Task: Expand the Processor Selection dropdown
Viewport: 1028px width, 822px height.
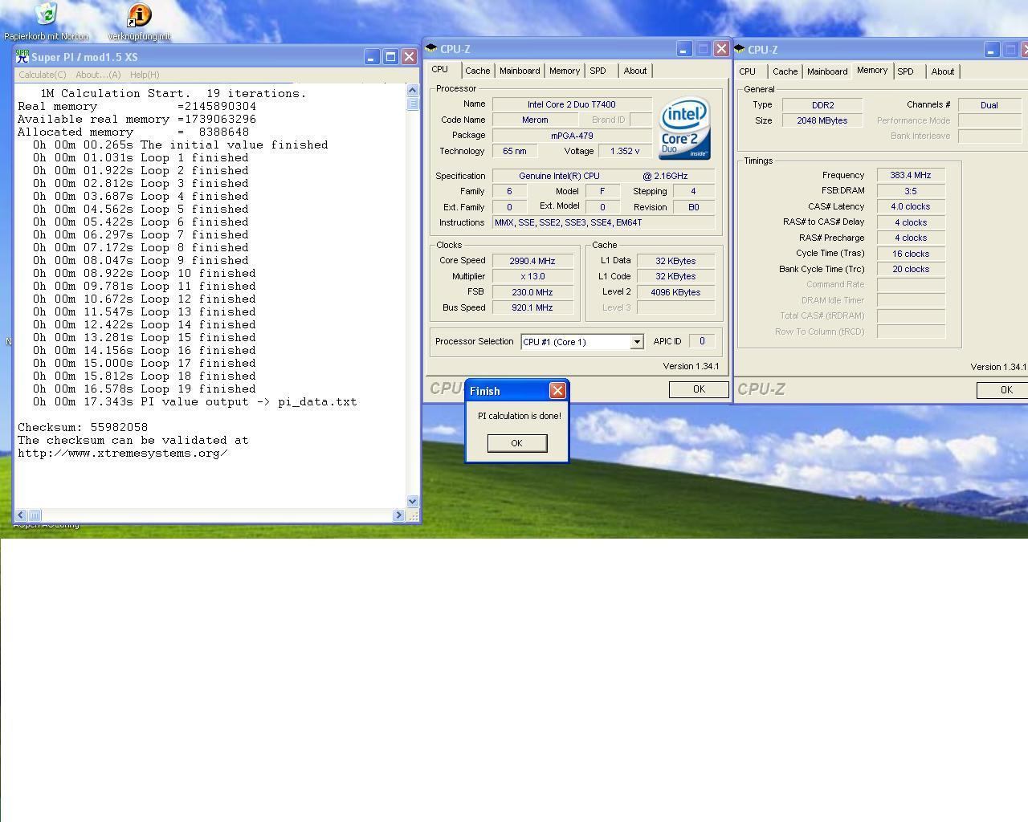Action: 636,342
